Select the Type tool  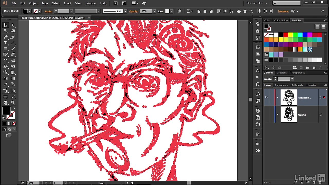pos(5,43)
